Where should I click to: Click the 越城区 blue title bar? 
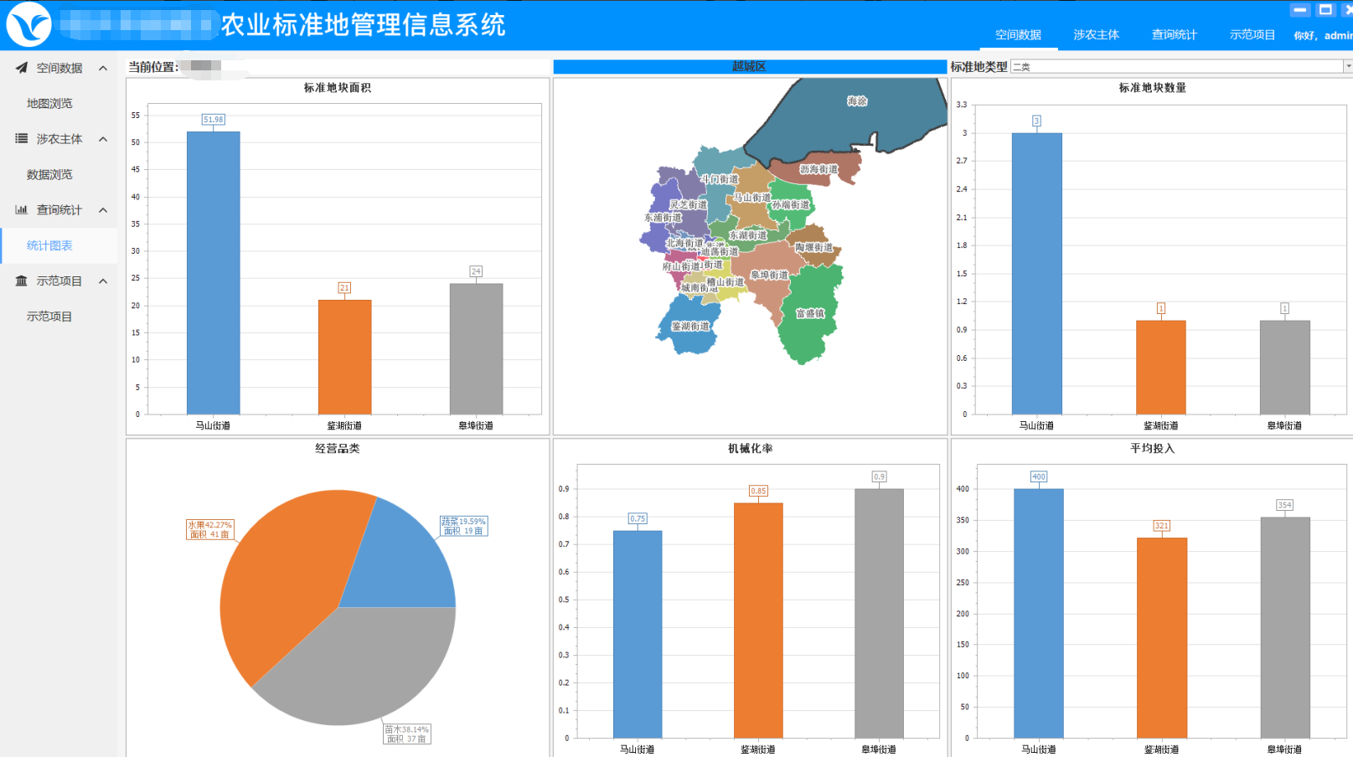tap(750, 67)
